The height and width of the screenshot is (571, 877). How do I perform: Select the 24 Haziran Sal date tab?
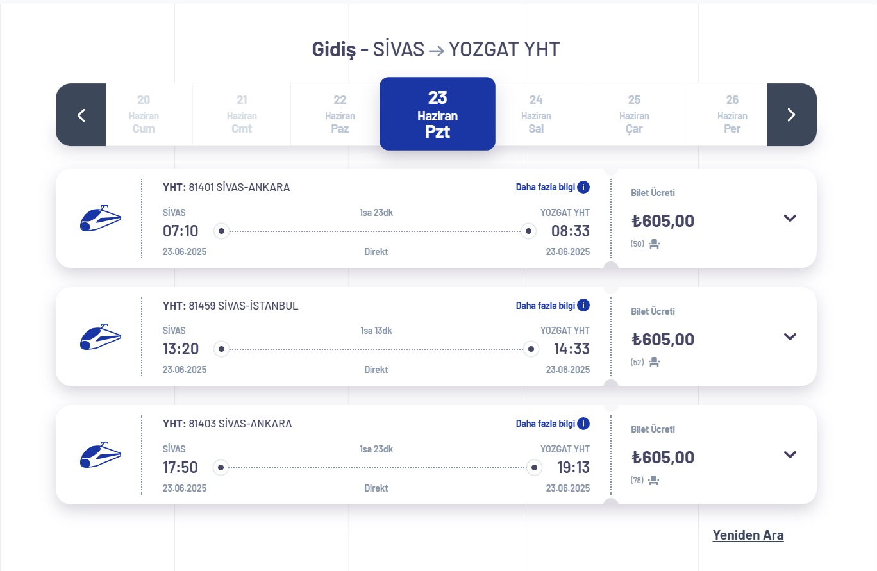[x=536, y=115]
